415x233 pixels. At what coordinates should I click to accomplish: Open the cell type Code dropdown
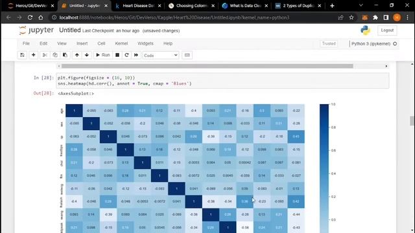click(161, 55)
